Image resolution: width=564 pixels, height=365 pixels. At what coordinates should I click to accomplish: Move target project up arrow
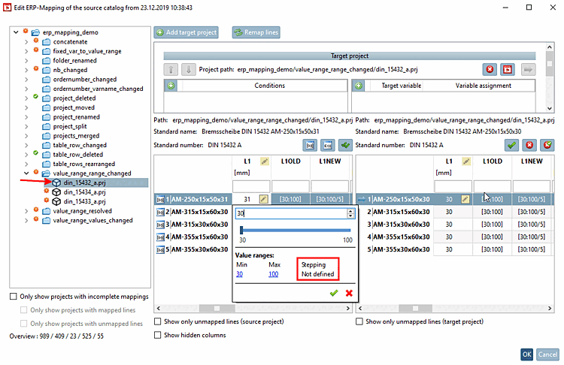coord(171,69)
